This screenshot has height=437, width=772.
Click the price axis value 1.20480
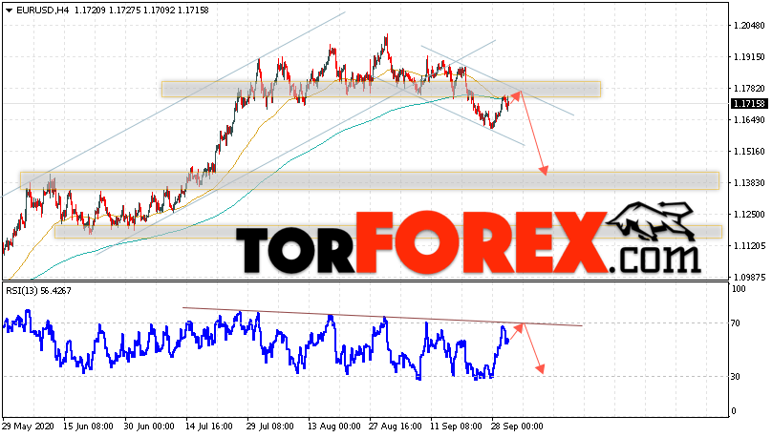pos(749,26)
